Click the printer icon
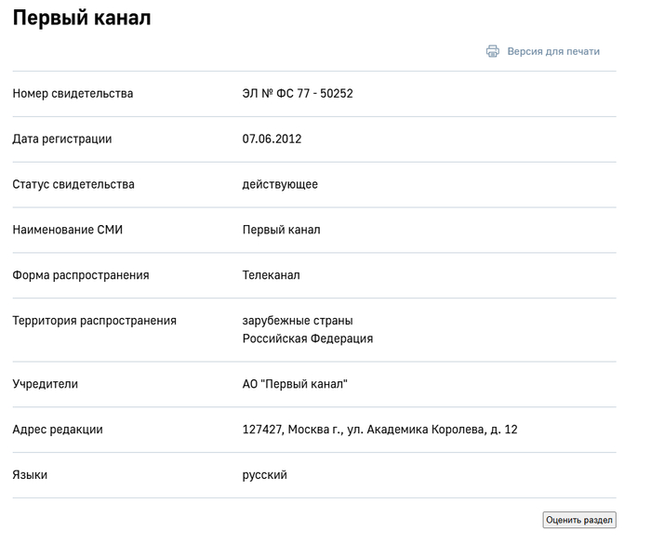 point(493,52)
